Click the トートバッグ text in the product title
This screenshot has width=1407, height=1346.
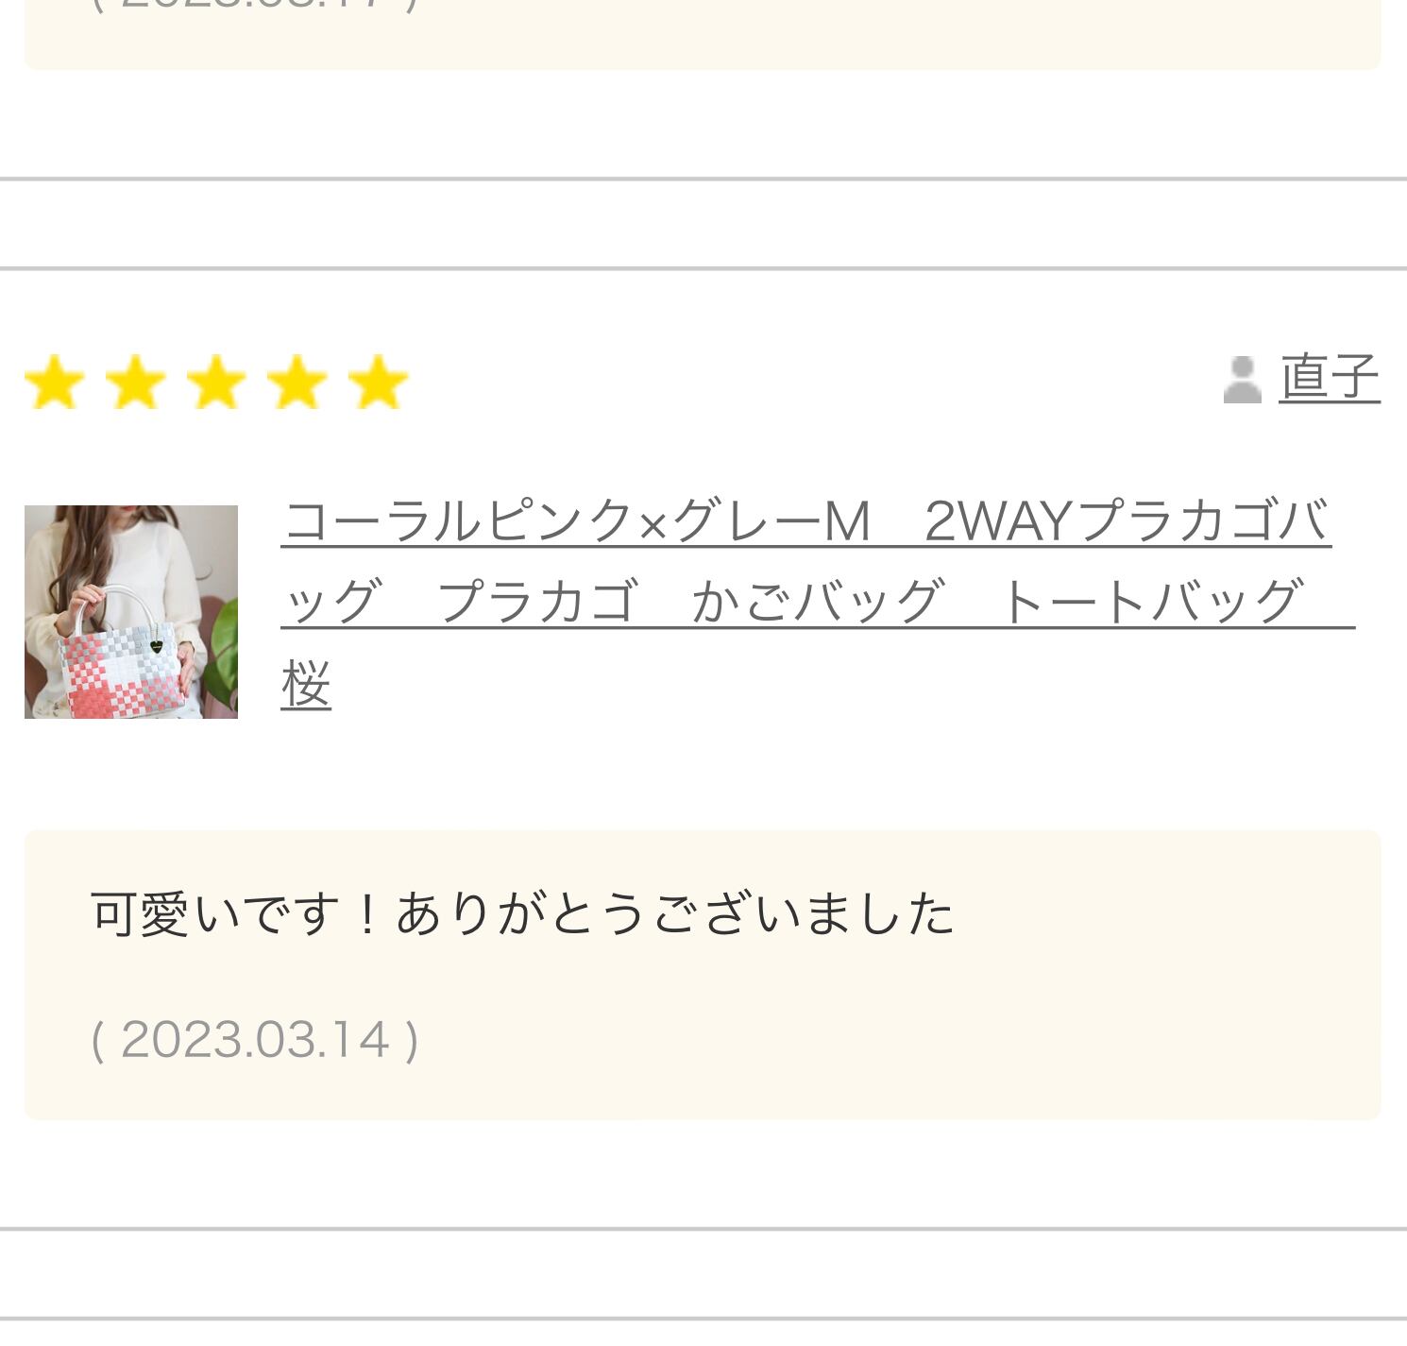(x=1151, y=602)
